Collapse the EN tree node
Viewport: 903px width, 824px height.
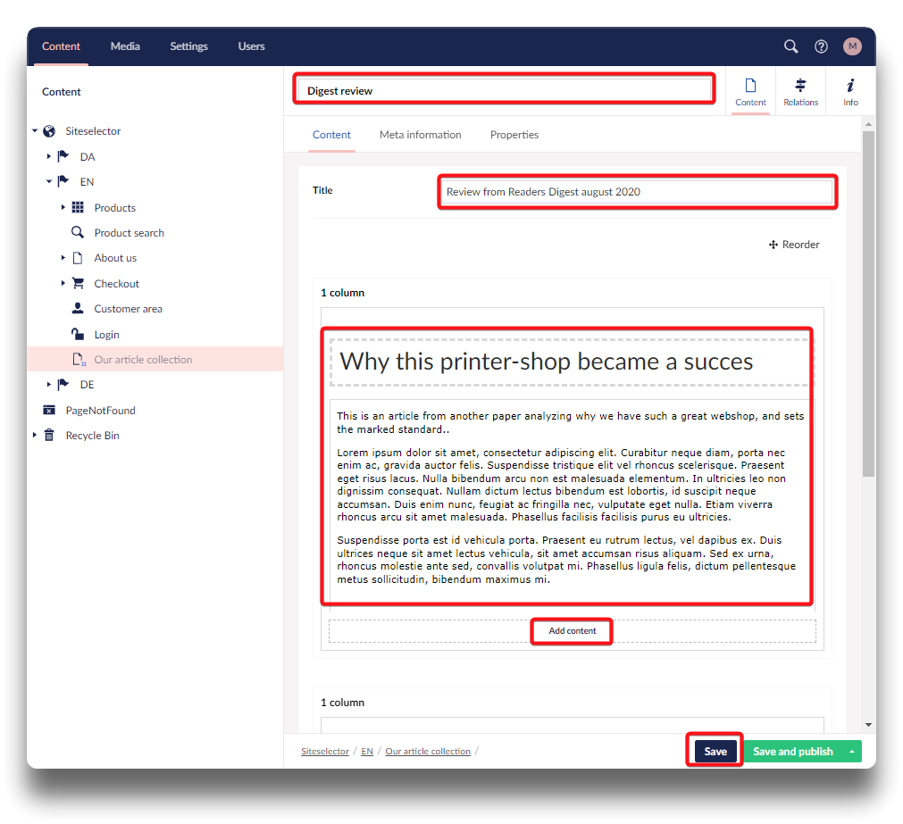[x=49, y=181]
